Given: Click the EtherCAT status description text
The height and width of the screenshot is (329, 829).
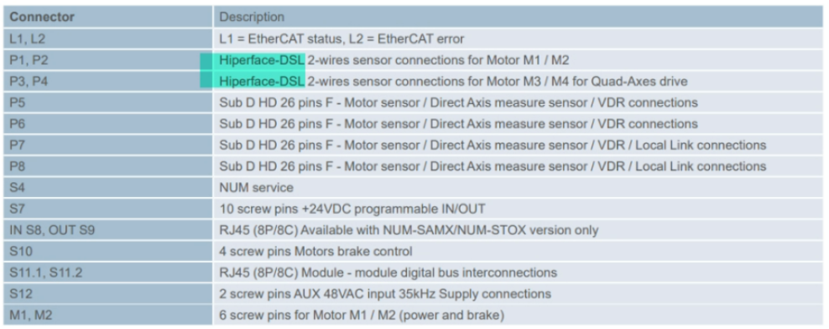Looking at the screenshot, I should (x=342, y=39).
